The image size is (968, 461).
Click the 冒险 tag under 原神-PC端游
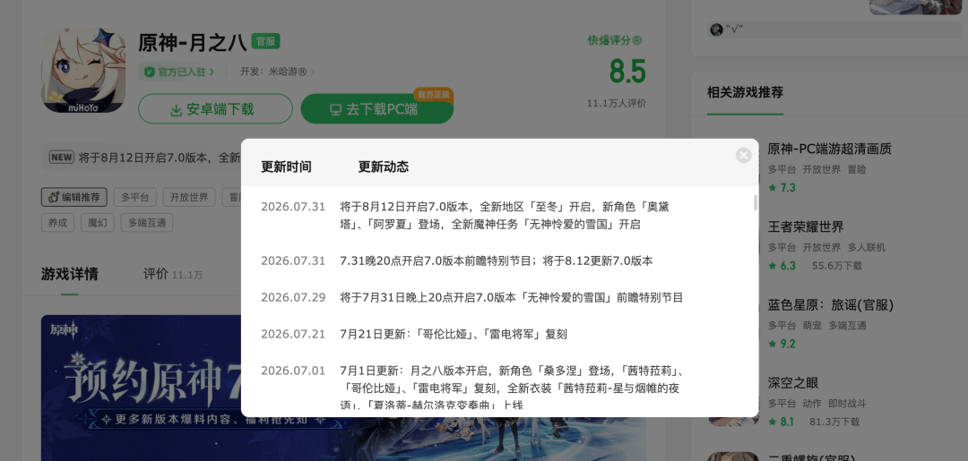[857, 169]
